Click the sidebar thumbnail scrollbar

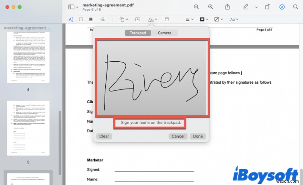(60, 143)
